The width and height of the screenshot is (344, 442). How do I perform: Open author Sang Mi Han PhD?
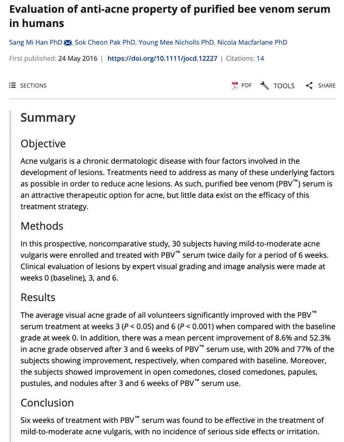tap(36, 42)
